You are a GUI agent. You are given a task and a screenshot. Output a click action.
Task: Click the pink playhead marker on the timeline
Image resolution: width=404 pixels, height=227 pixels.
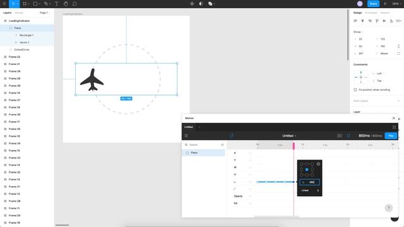pos(294,146)
